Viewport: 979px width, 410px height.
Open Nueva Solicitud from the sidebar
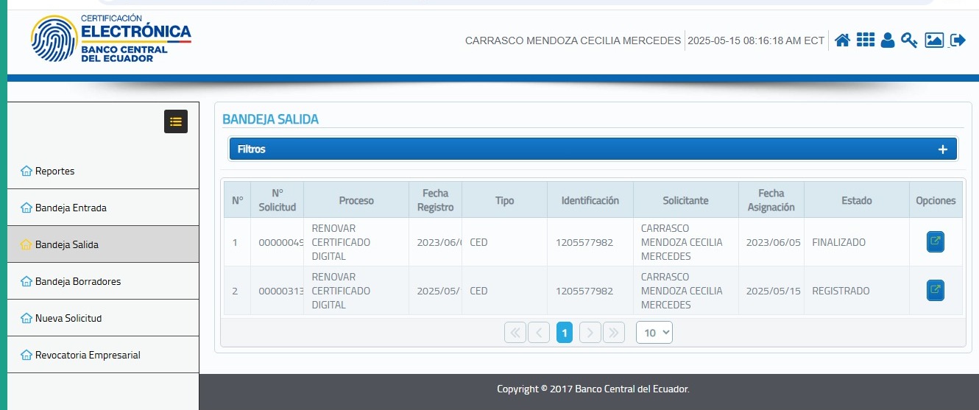pos(68,318)
